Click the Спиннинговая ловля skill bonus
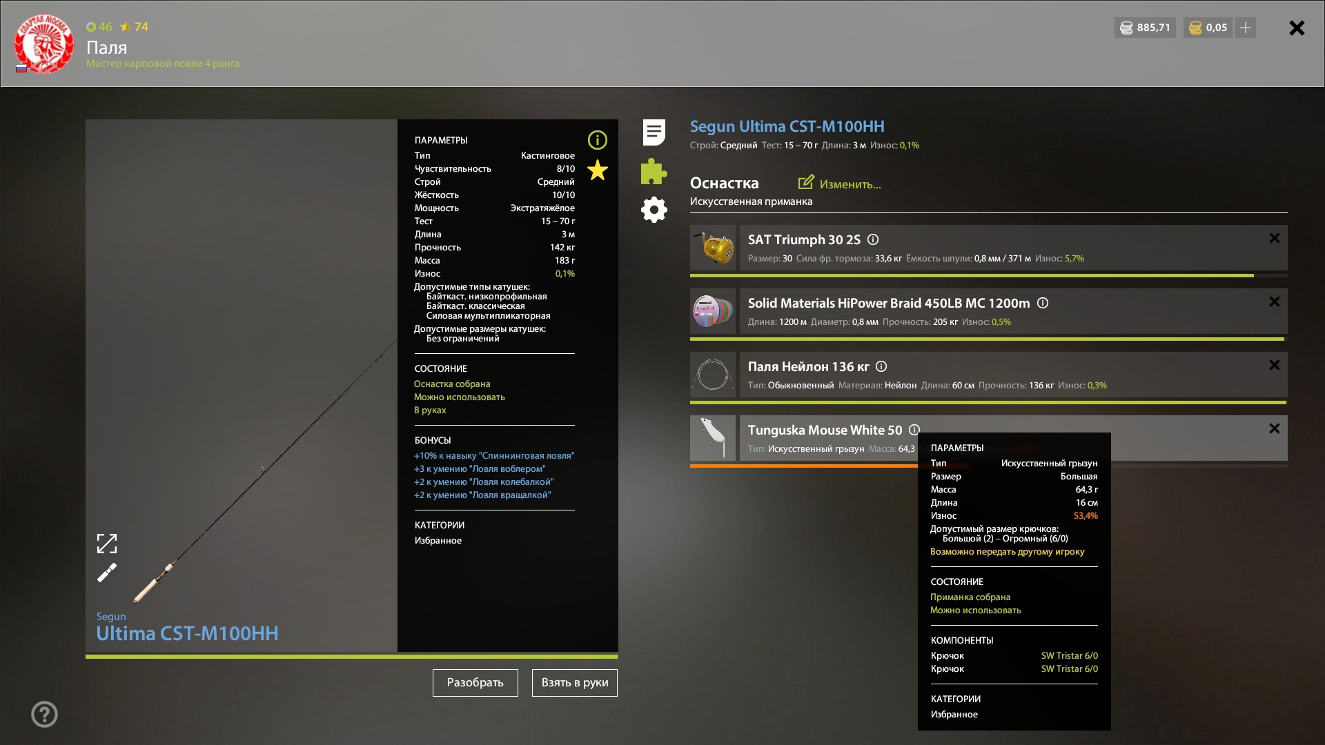The image size is (1325, 745). pyautogui.click(x=494, y=455)
